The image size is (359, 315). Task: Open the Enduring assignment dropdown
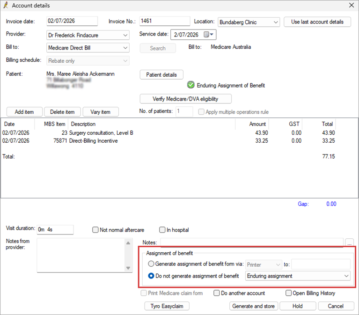point(298,276)
